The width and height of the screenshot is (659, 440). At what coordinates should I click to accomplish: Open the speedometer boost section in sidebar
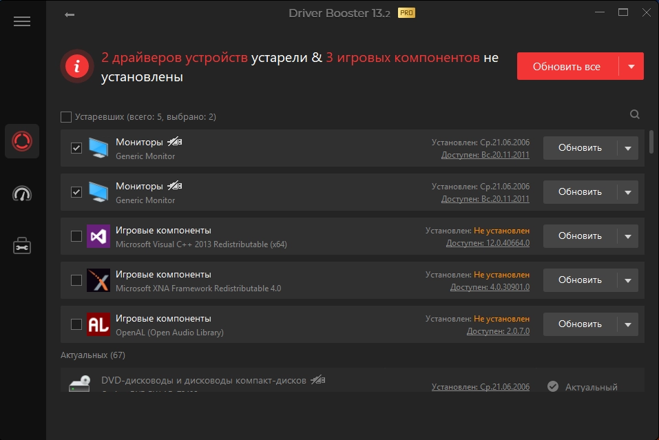pos(22,193)
